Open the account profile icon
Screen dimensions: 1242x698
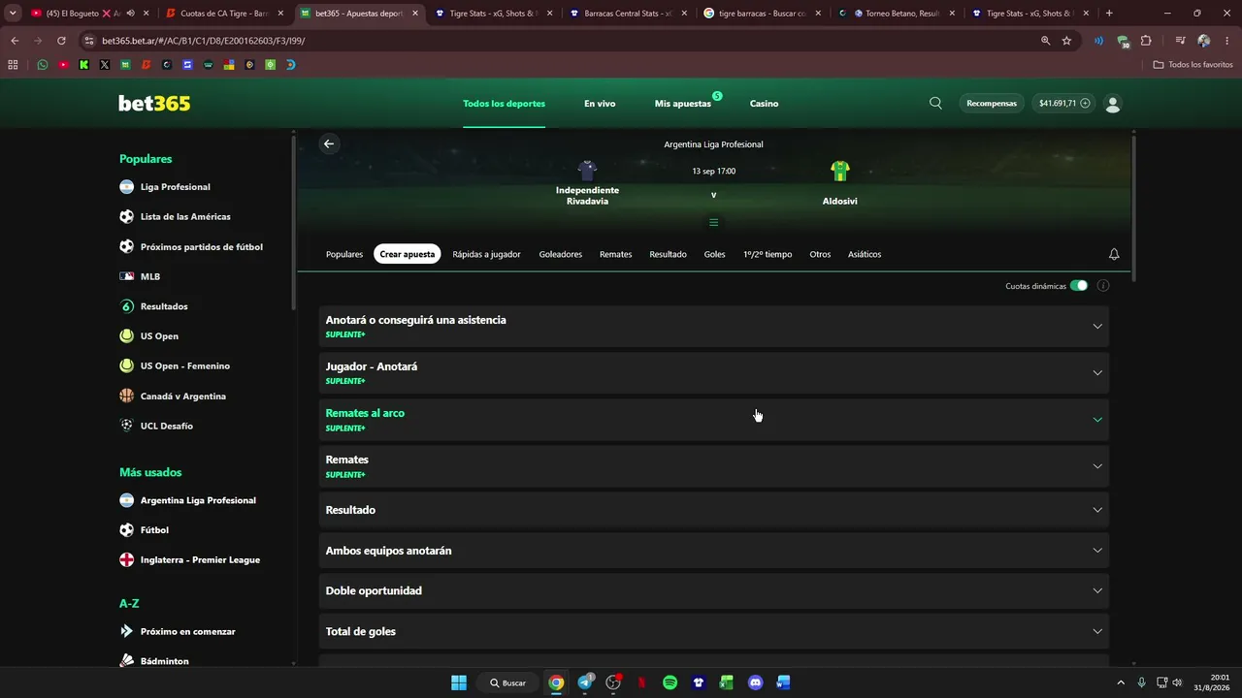point(1113,104)
